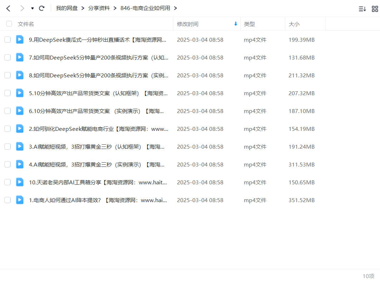Select file name 7.如何用DeepSeek5分钟量产200条视频 (认知
Viewport: 380px width, 282px height.
(x=98, y=58)
